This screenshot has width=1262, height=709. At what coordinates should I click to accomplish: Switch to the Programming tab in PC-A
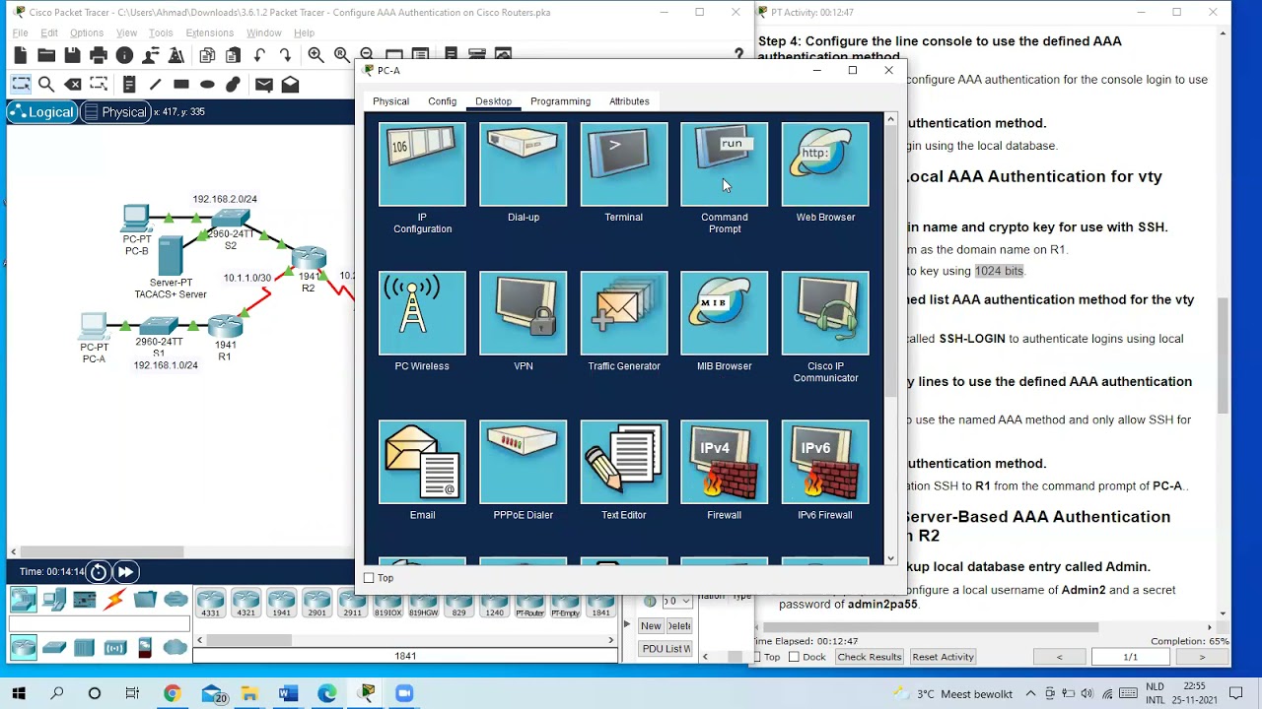point(560,101)
